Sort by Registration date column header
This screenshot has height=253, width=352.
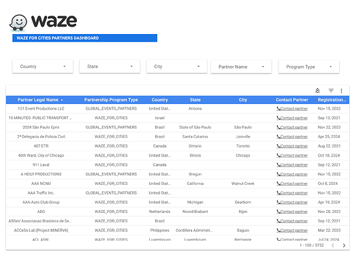332,100
